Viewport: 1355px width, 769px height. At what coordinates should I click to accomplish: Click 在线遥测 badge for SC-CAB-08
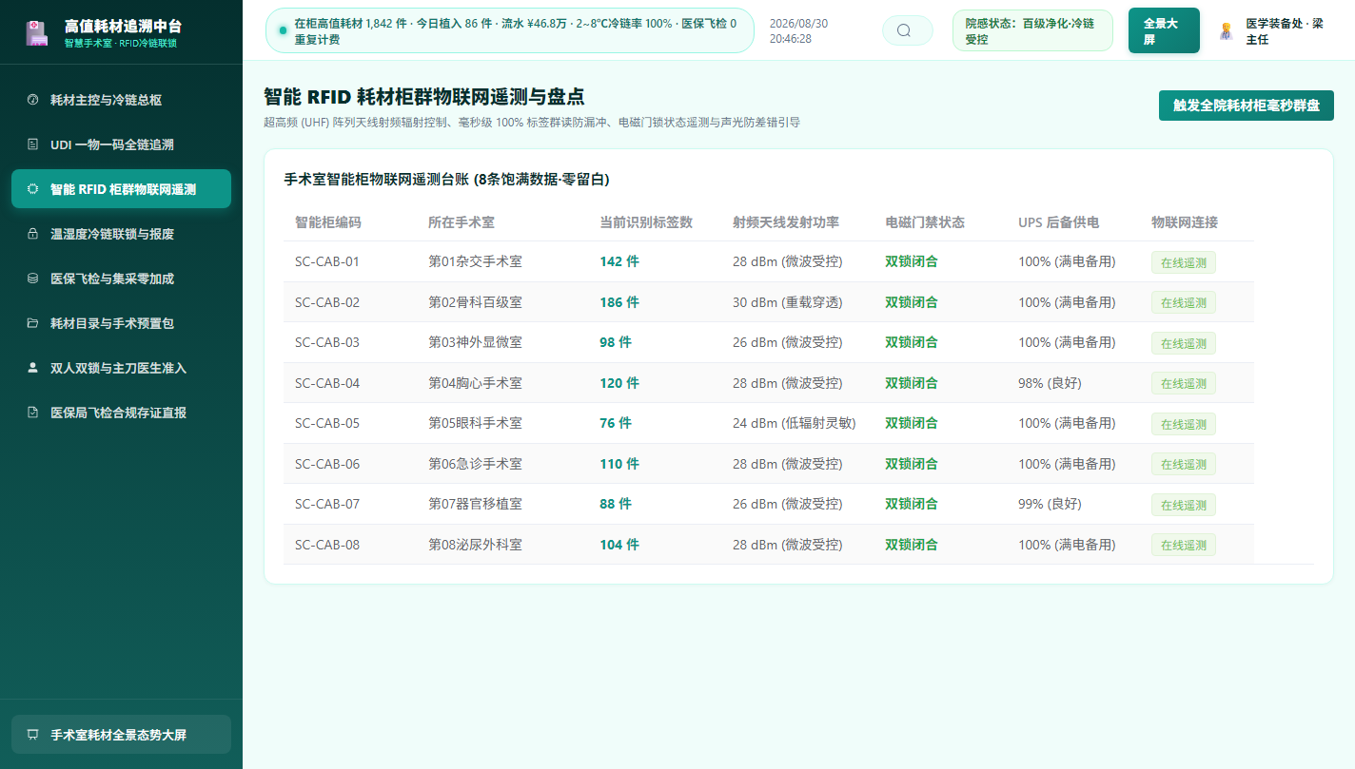coord(1183,545)
